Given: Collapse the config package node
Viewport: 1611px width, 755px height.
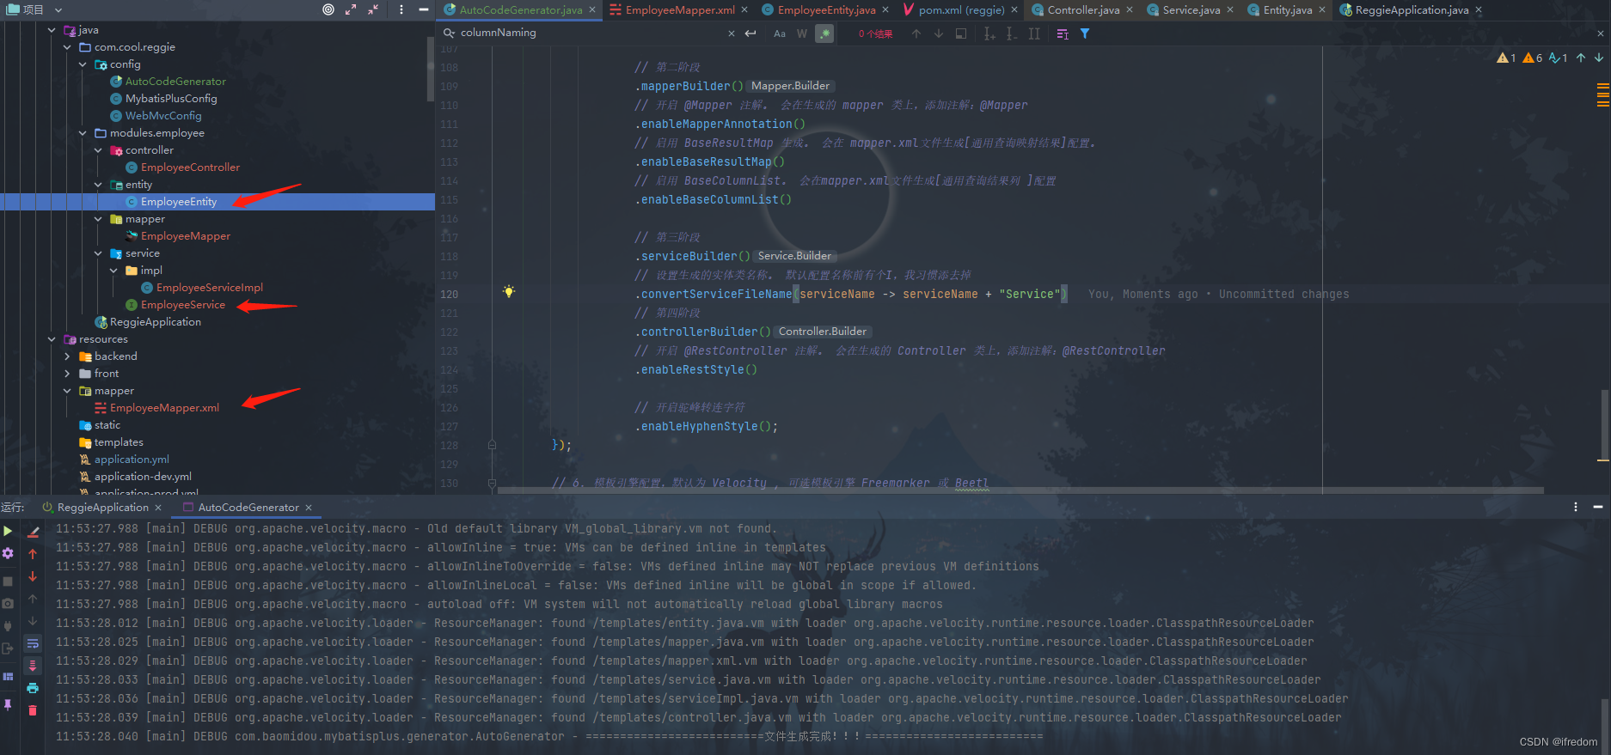Looking at the screenshot, I should (x=83, y=64).
